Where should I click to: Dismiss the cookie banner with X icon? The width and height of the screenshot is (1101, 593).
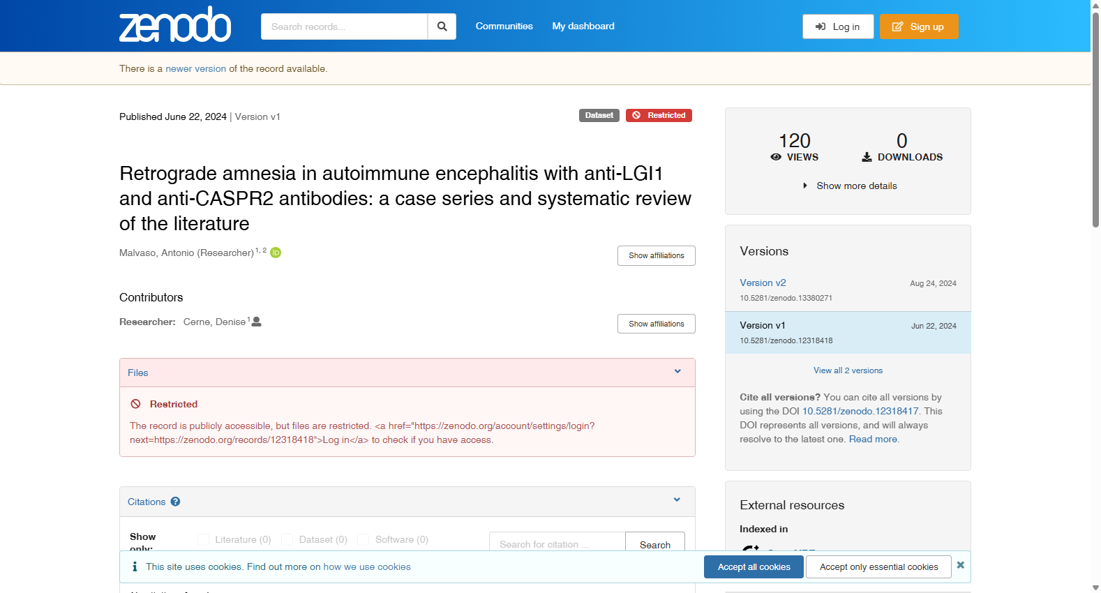pyautogui.click(x=960, y=565)
